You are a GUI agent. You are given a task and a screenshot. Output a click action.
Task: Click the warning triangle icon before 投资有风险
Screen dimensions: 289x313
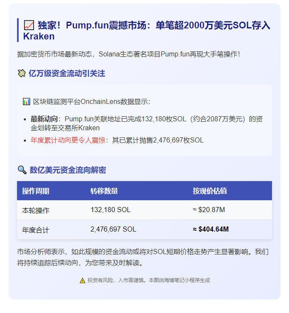pyautogui.click(x=82, y=280)
